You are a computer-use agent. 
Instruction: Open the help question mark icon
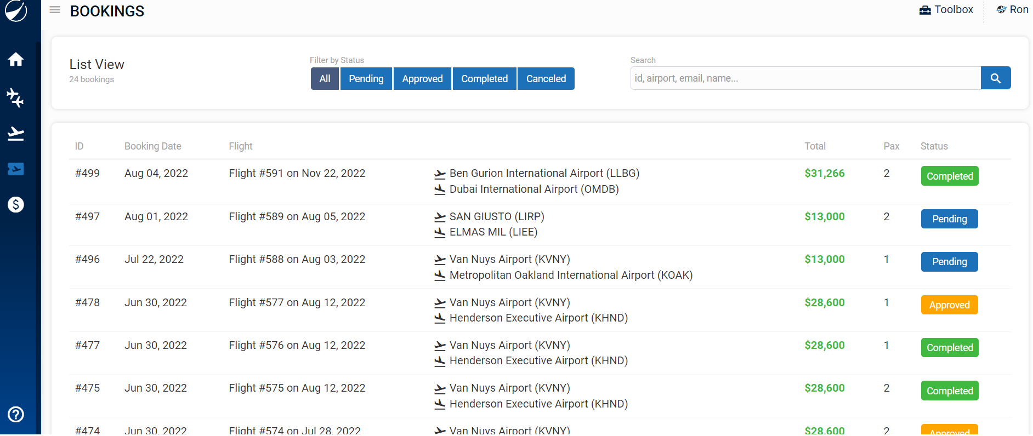click(16, 414)
